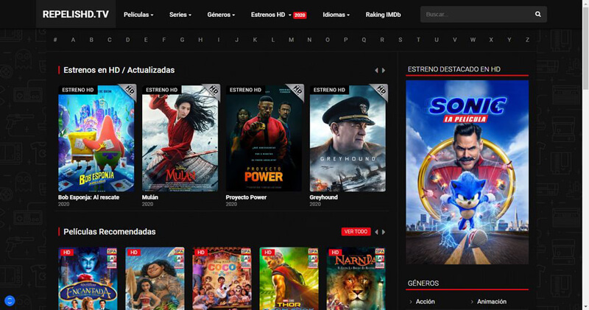Filter titles by letter A
The height and width of the screenshot is (310, 589).
pyautogui.click(x=73, y=40)
